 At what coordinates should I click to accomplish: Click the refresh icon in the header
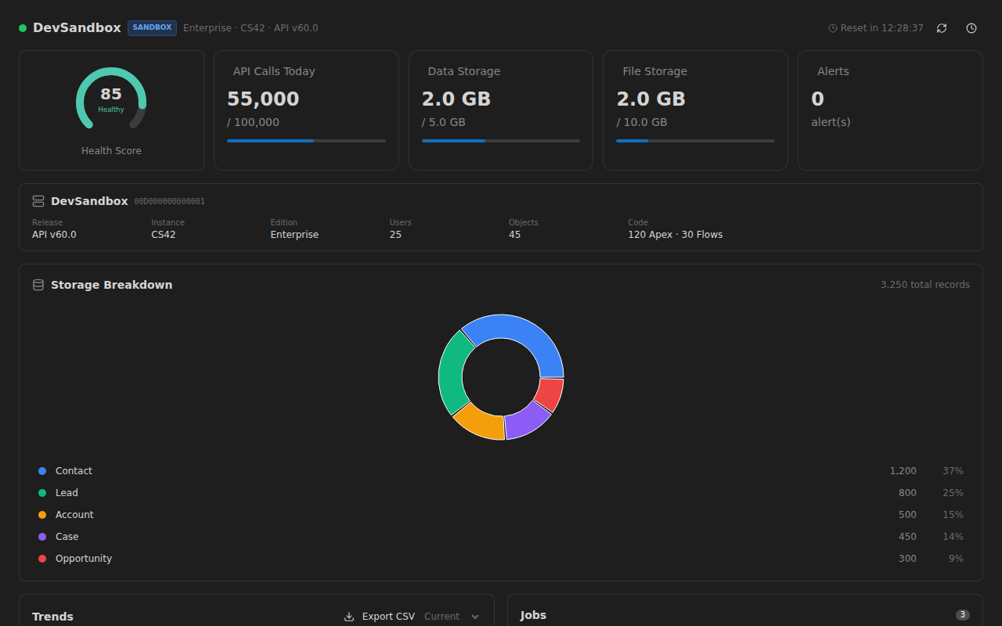click(942, 28)
